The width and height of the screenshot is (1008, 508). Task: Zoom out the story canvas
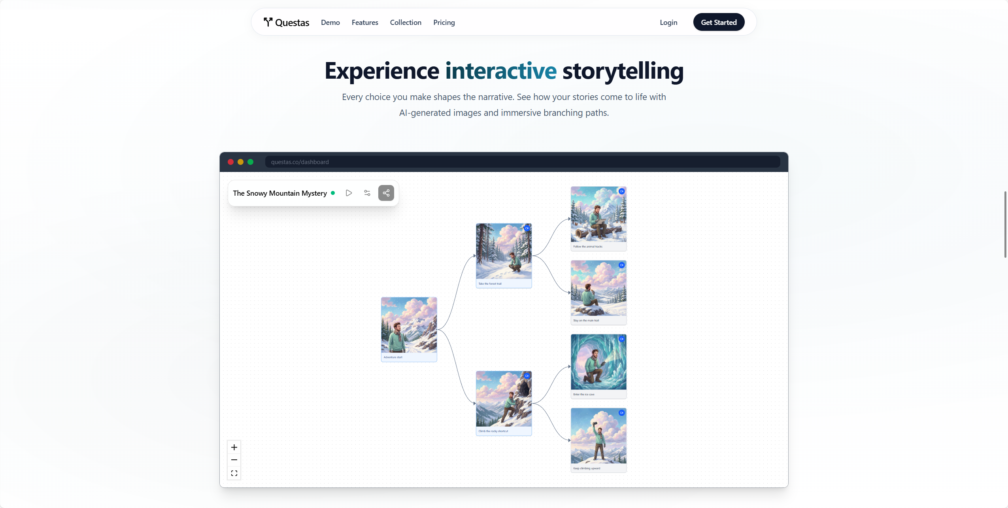coord(234,460)
